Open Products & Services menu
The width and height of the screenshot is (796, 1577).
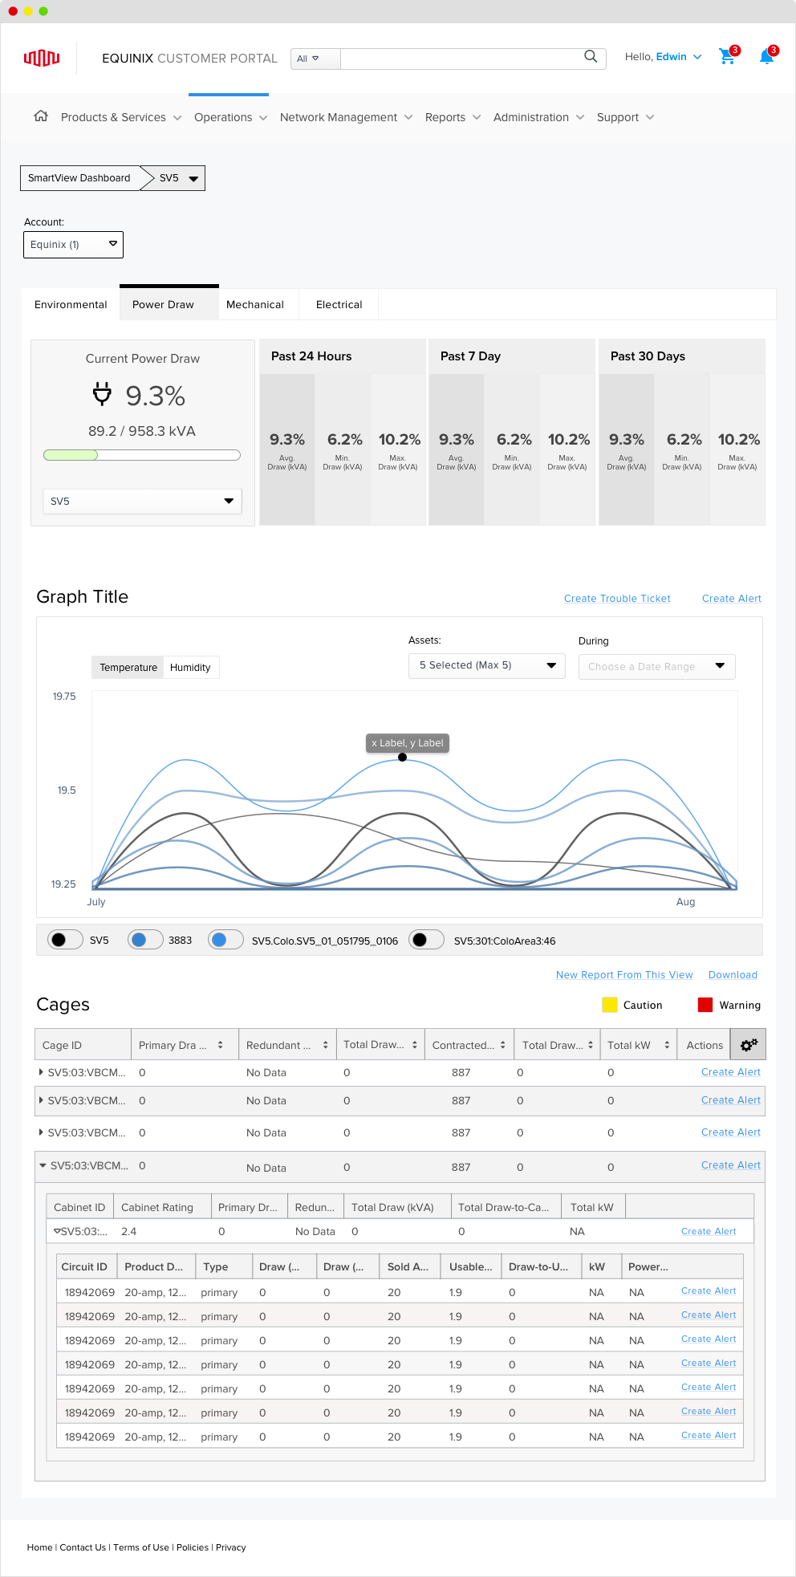tap(121, 117)
